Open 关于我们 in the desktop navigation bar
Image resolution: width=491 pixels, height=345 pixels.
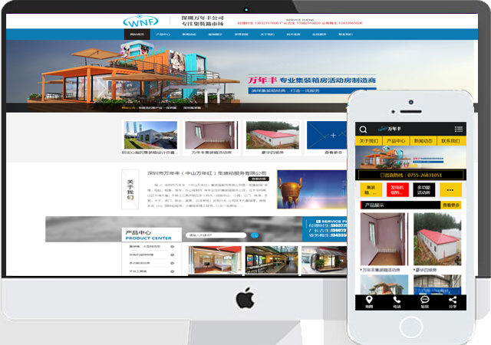pos(268,34)
